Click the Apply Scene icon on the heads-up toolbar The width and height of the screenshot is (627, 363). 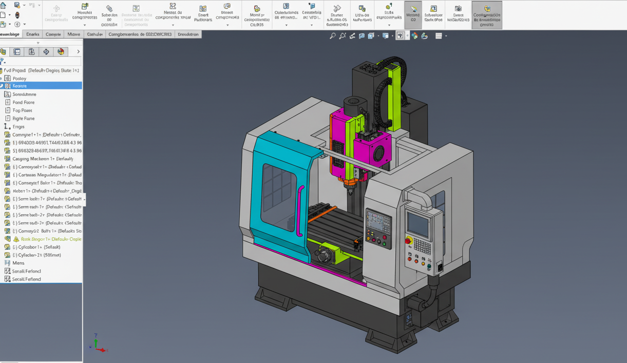[424, 36]
